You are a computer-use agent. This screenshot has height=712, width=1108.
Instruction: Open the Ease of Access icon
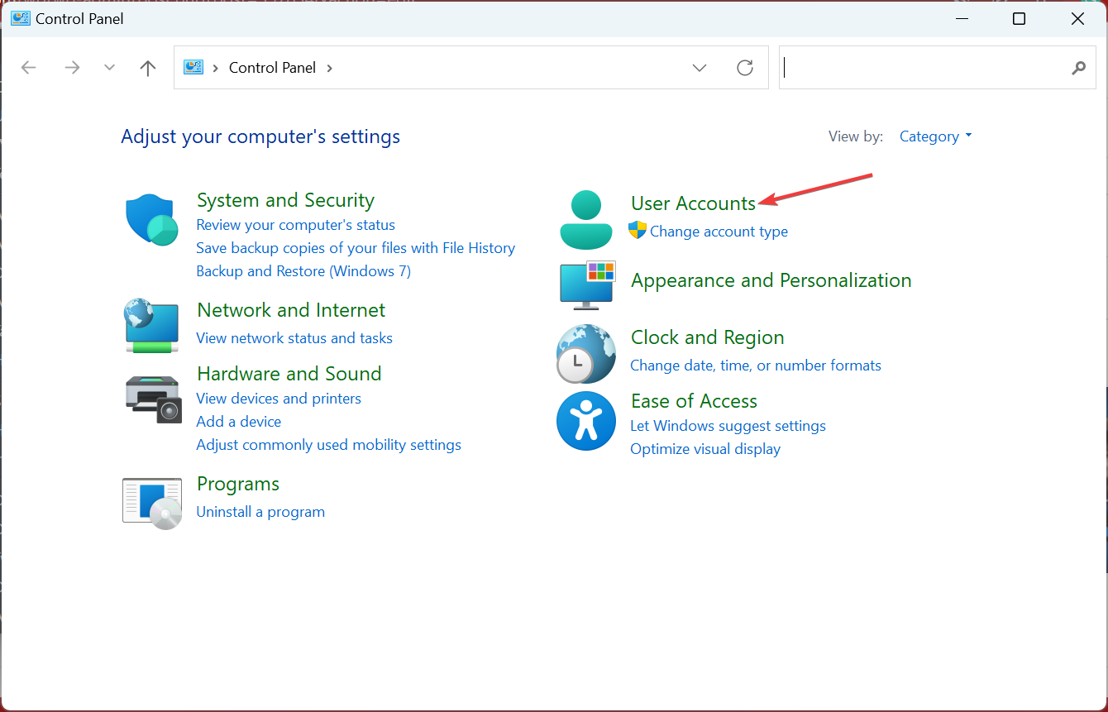(585, 421)
